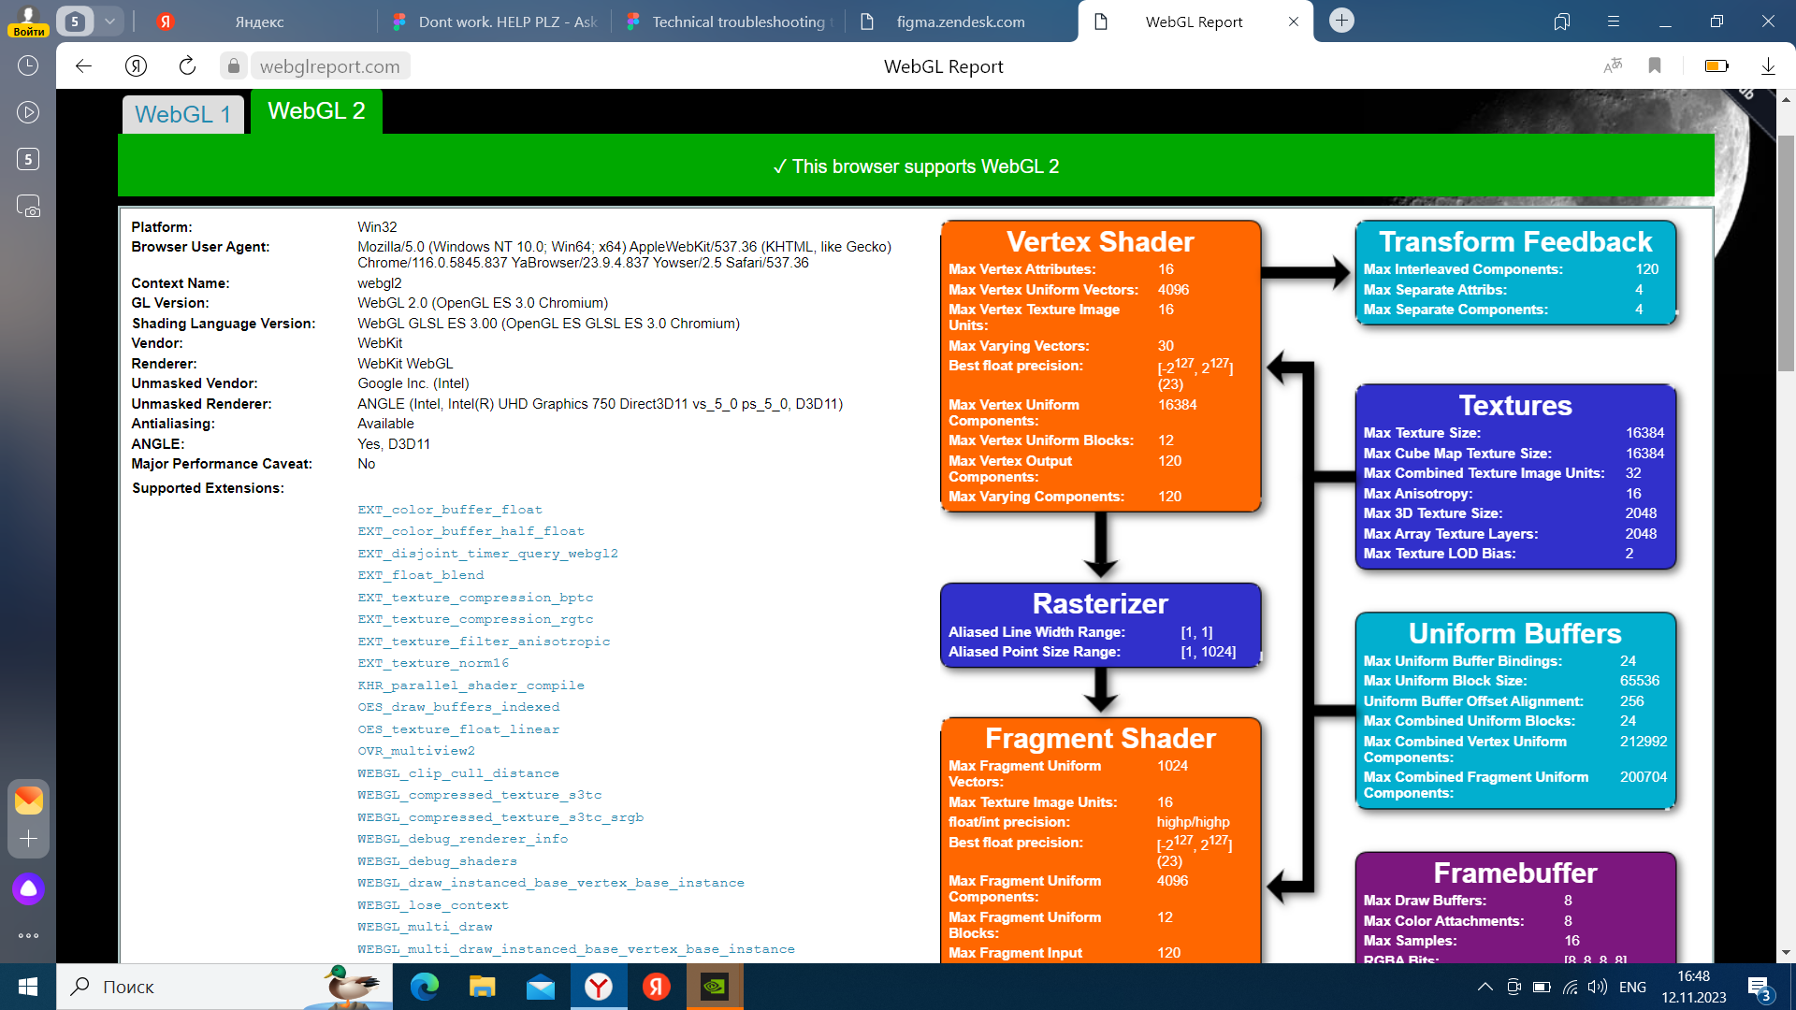This screenshot has width=1796, height=1010.
Task: Launch the Alice assistant purple icon
Action: click(28, 888)
